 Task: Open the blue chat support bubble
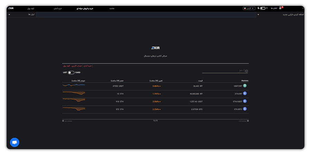click(15, 142)
